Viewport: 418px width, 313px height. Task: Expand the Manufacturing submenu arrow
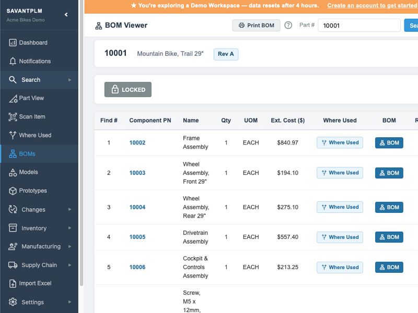[x=69, y=246]
